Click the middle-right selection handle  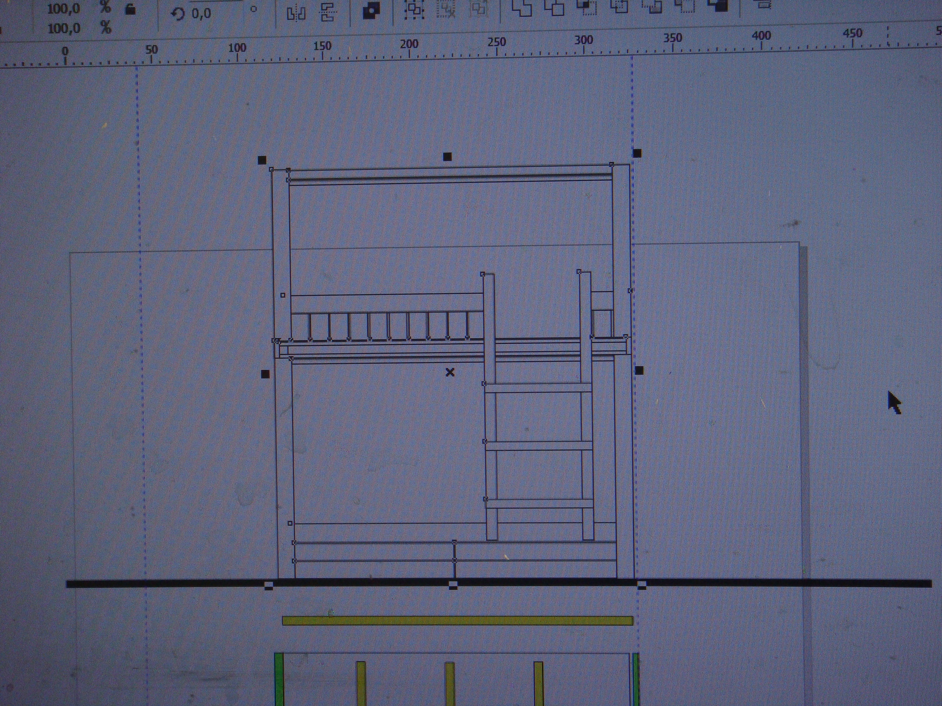[x=639, y=371]
